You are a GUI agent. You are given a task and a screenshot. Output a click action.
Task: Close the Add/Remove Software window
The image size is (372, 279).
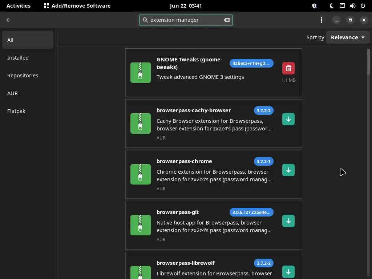(364, 20)
